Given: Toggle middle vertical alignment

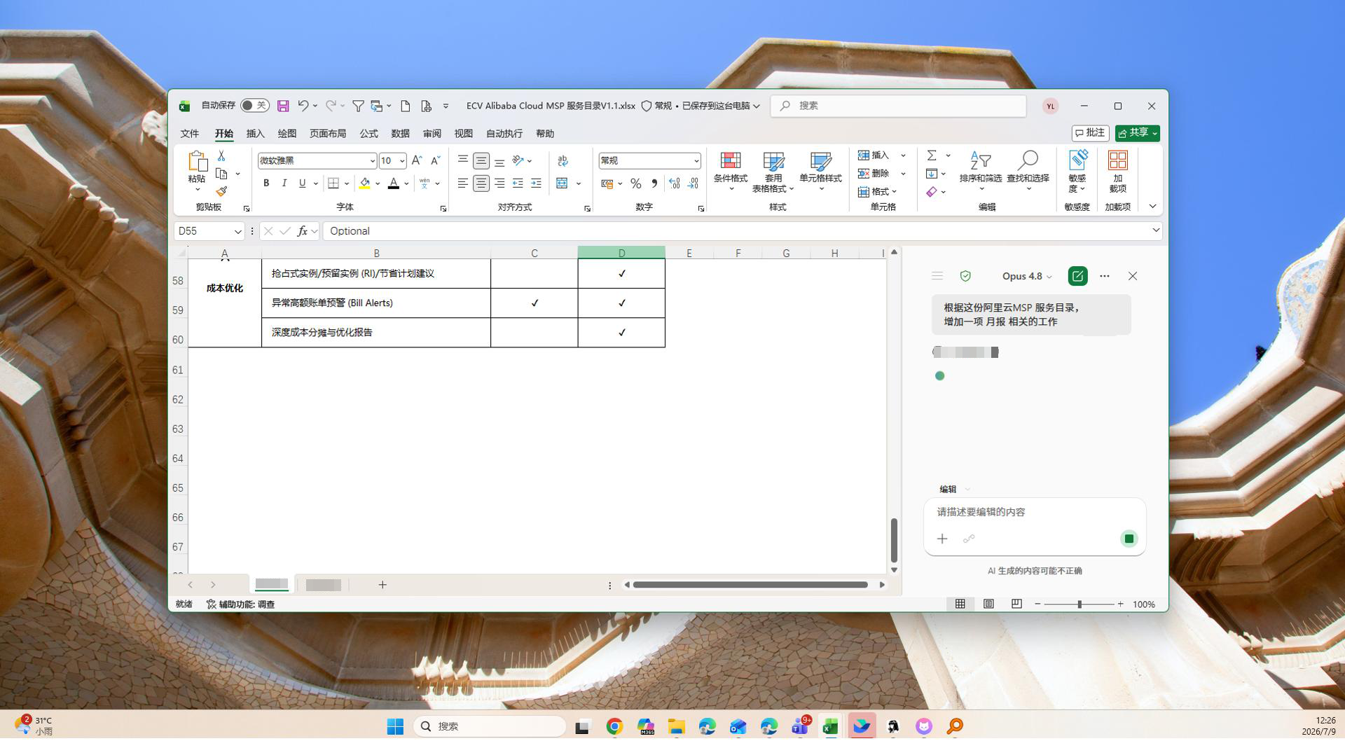Looking at the screenshot, I should (x=481, y=160).
